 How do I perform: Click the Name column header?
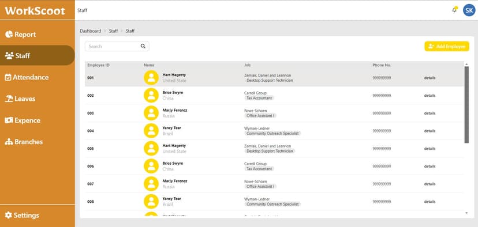pos(149,65)
